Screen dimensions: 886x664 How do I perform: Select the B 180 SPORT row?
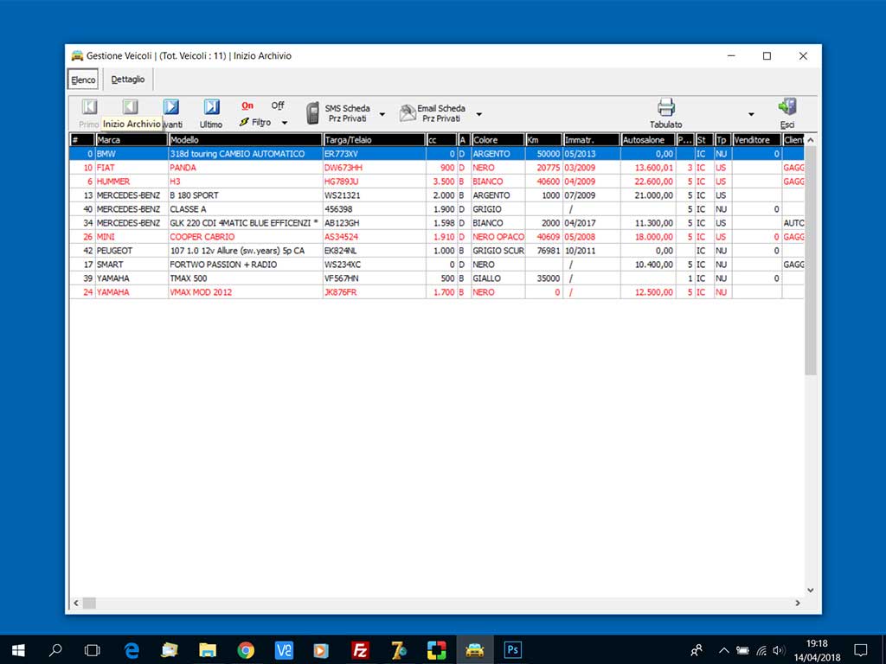coord(437,195)
